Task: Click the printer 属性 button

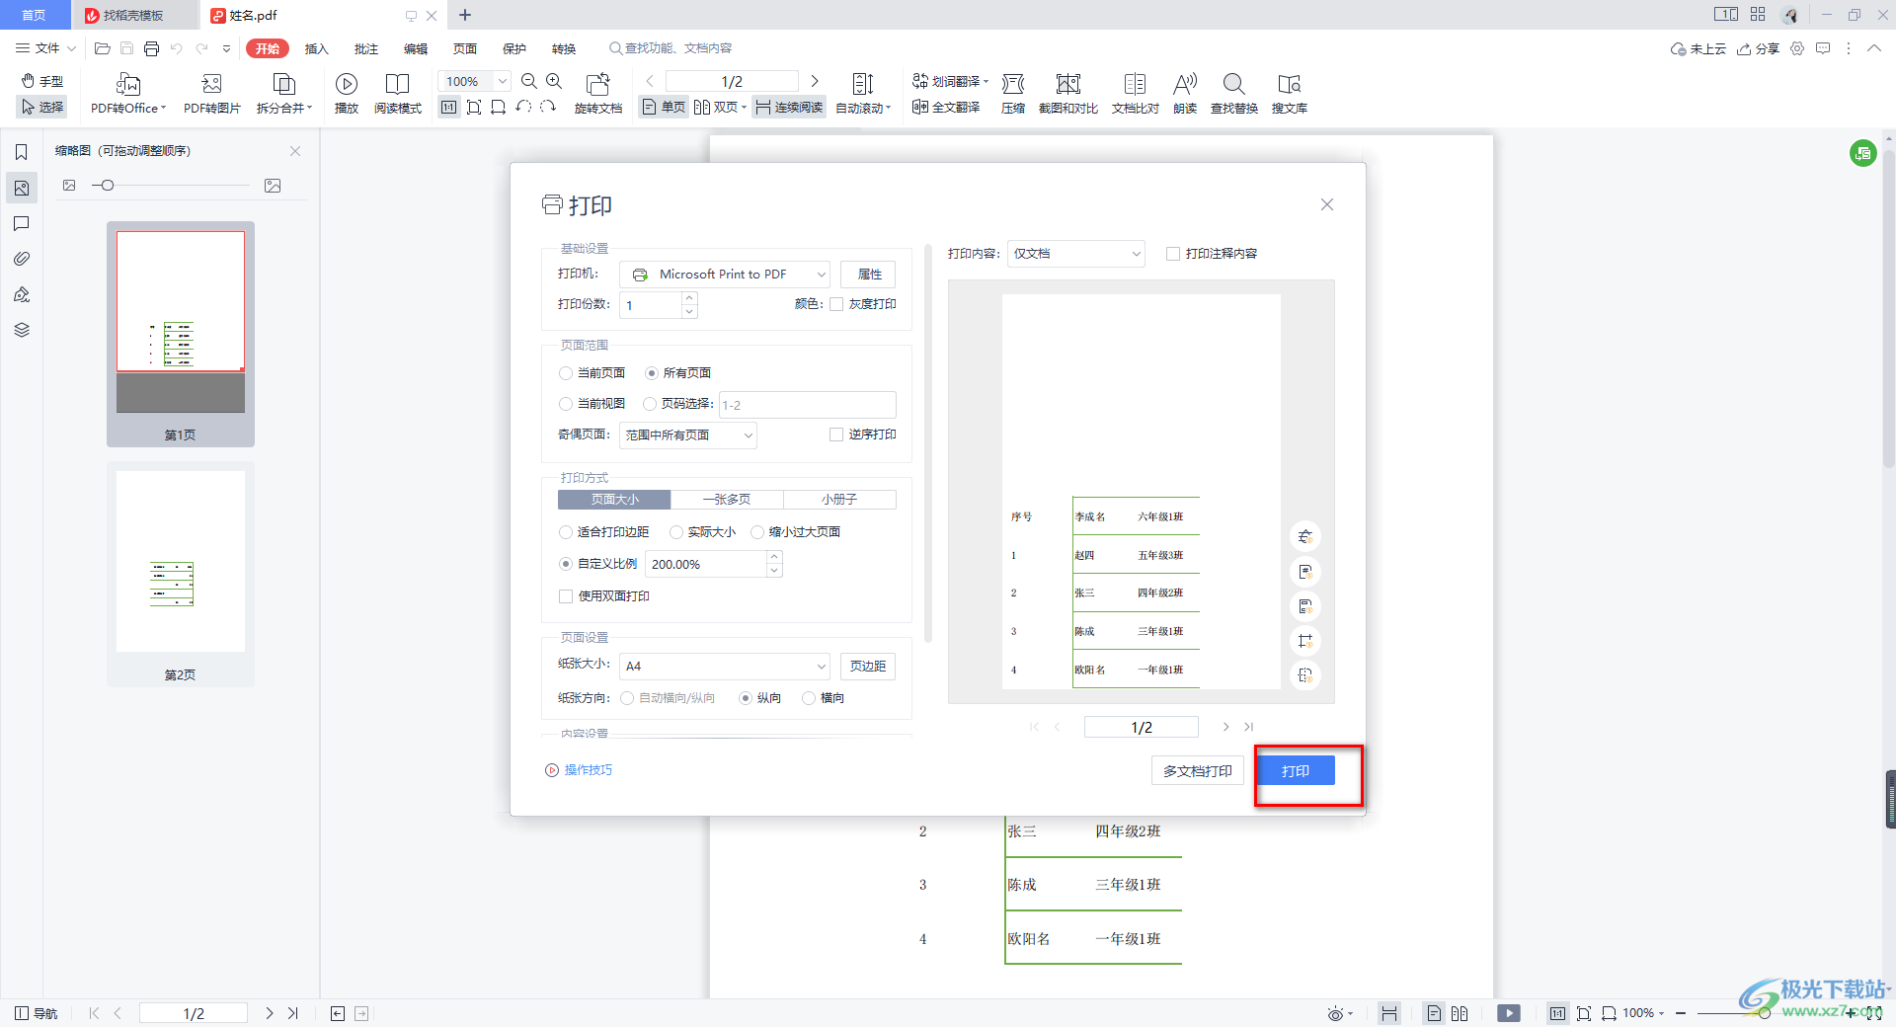Action: click(x=869, y=275)
